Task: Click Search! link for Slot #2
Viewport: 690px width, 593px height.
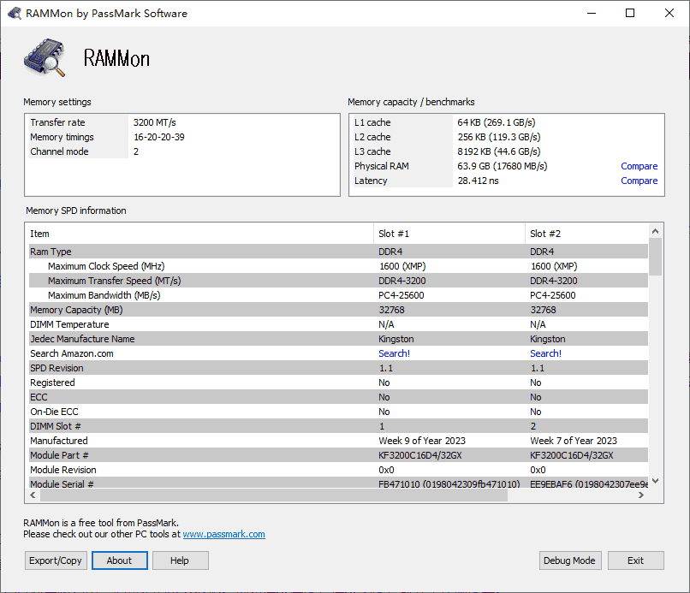Action: (545, 353)
